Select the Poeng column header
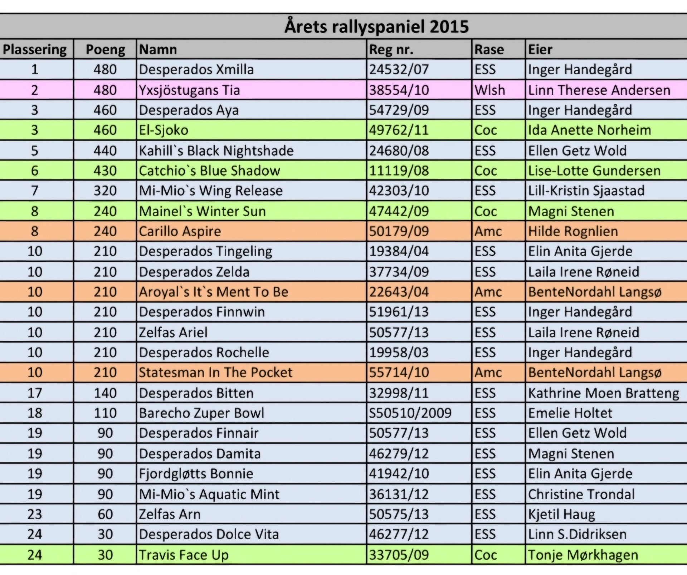 (x=105, y=49)
